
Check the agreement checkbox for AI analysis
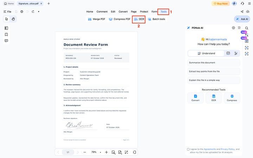[188, 149]
